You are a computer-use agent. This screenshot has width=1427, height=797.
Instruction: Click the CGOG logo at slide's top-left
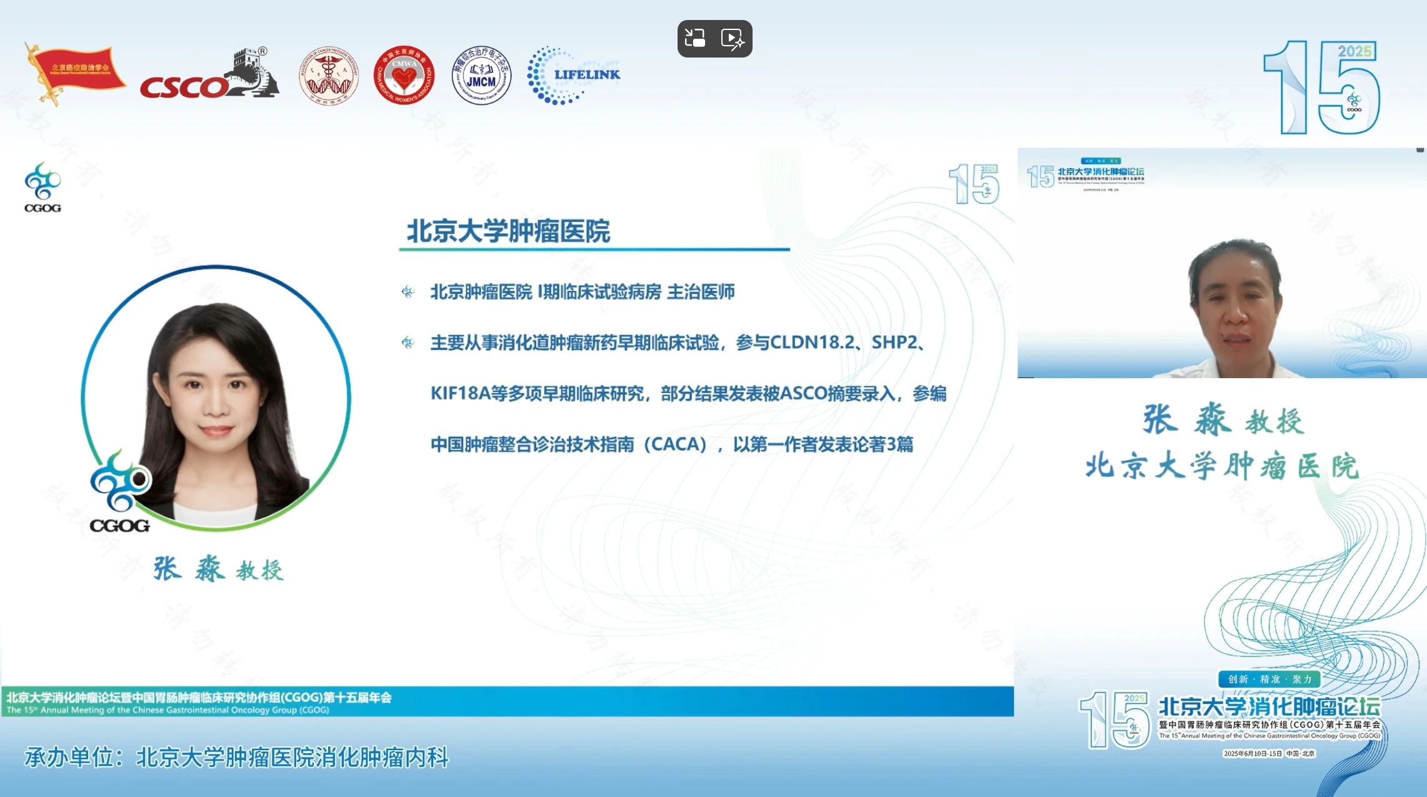pyautogui.click(x=43, y=188)
